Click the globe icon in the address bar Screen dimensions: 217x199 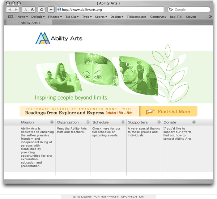pos(59,9)
